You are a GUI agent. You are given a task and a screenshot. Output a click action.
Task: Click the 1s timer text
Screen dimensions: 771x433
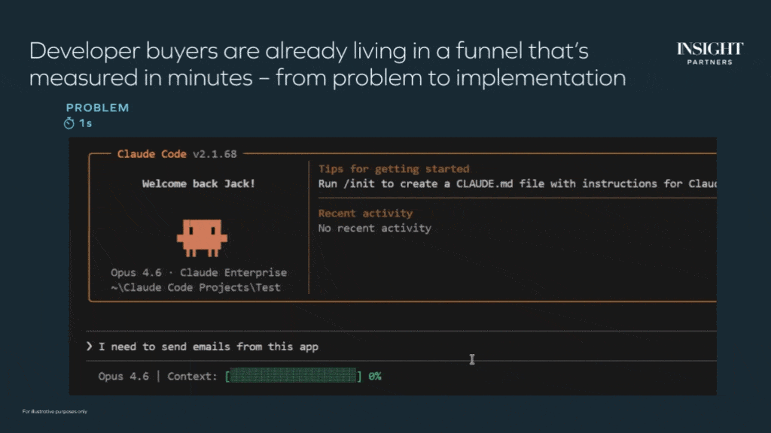point(86,123)
